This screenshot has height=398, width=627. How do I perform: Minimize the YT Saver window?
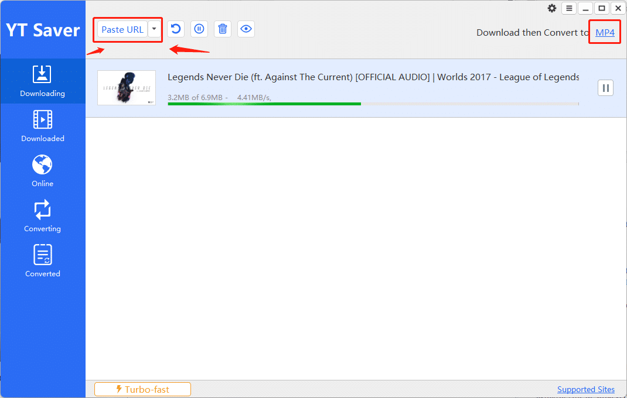pyautogui.click(x=585, y=8)
